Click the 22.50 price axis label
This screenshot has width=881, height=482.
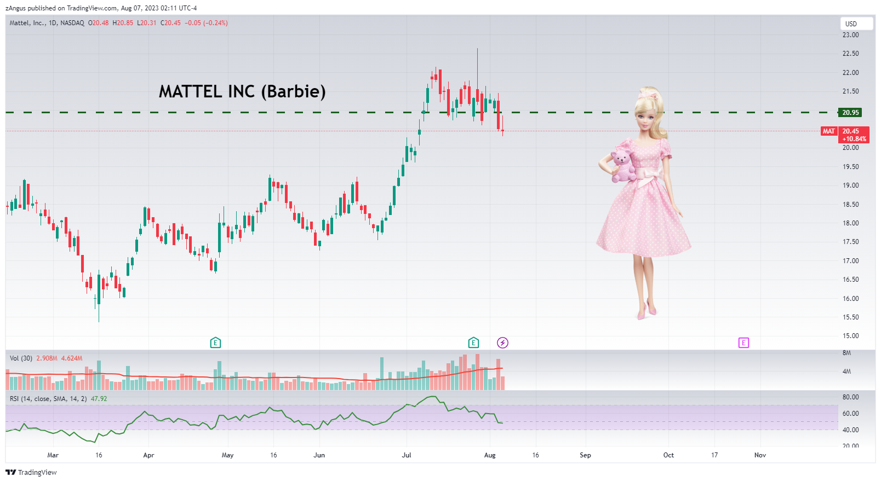[x=851, y=54]
